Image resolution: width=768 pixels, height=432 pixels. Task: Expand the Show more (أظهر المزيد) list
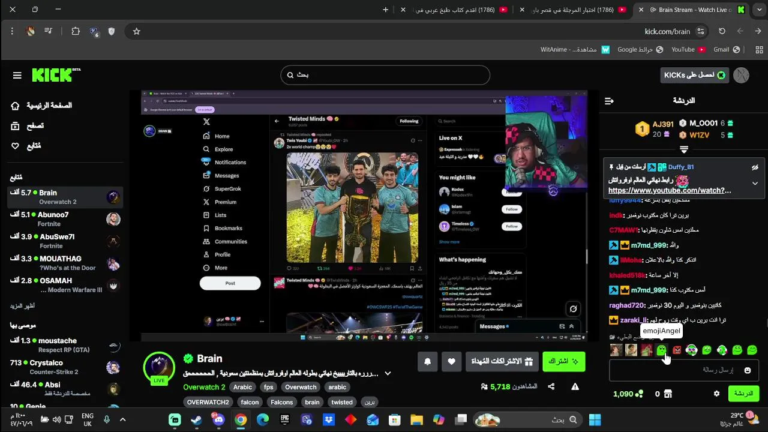coord(22,306)
